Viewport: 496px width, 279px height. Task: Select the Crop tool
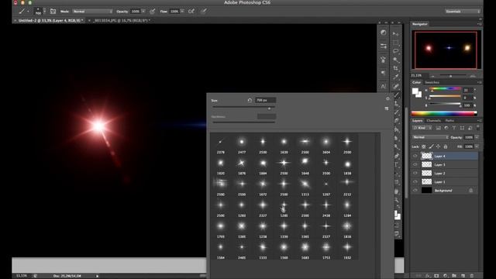tap(396, 68)
